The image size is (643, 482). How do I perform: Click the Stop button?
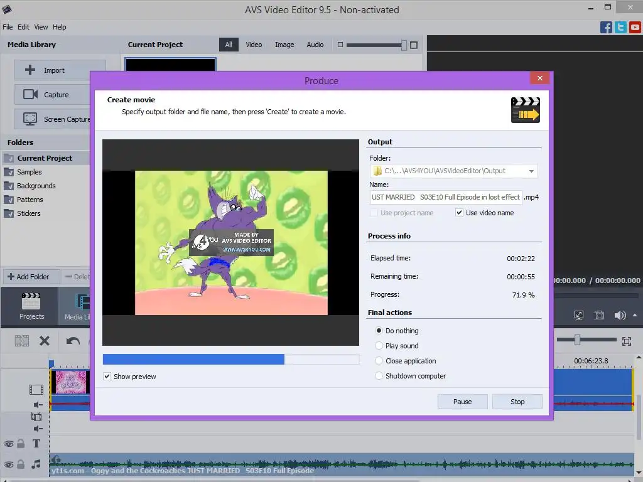point(517,402)
